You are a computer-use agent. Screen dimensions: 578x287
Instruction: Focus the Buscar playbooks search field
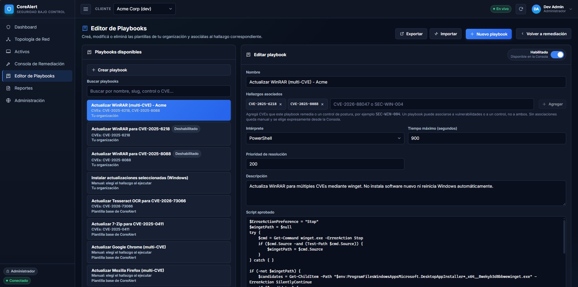[x=159, y=91]
